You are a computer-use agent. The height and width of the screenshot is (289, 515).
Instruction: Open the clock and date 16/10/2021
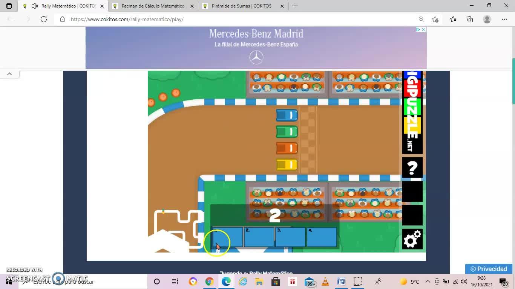tap(481, 281)
